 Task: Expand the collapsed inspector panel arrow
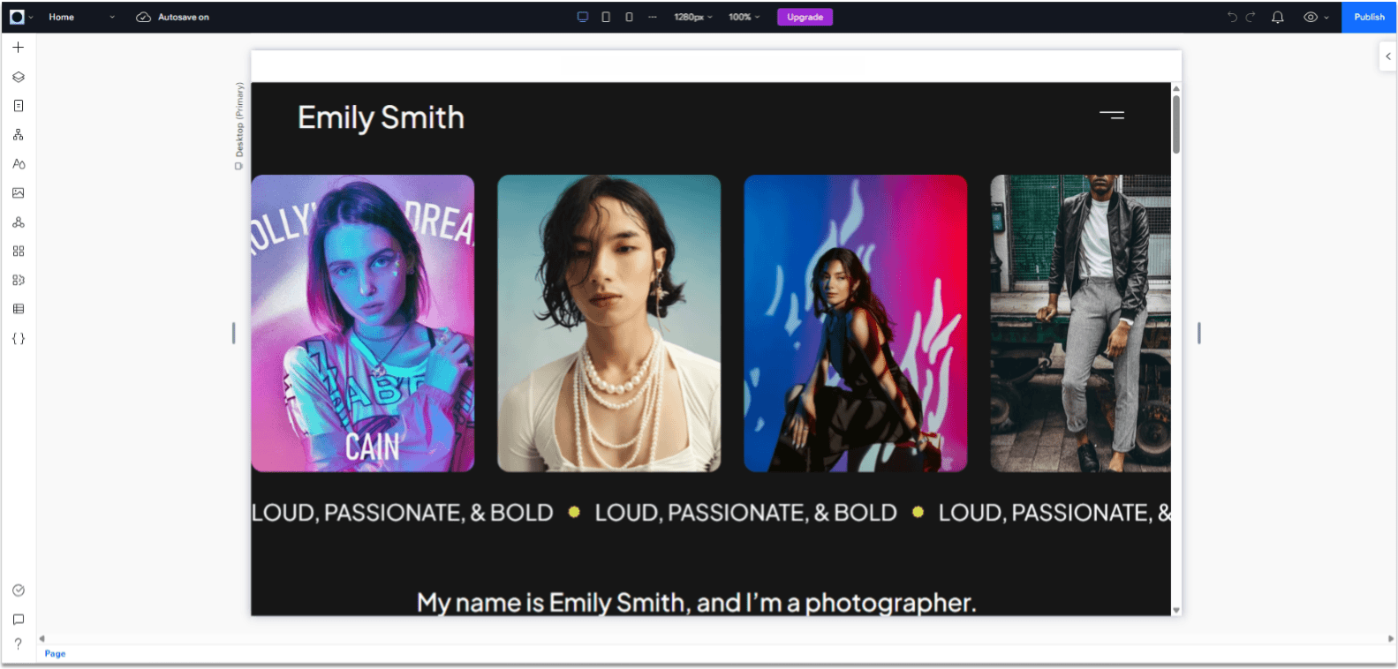pyautogui.click(x=1387, y=56)
